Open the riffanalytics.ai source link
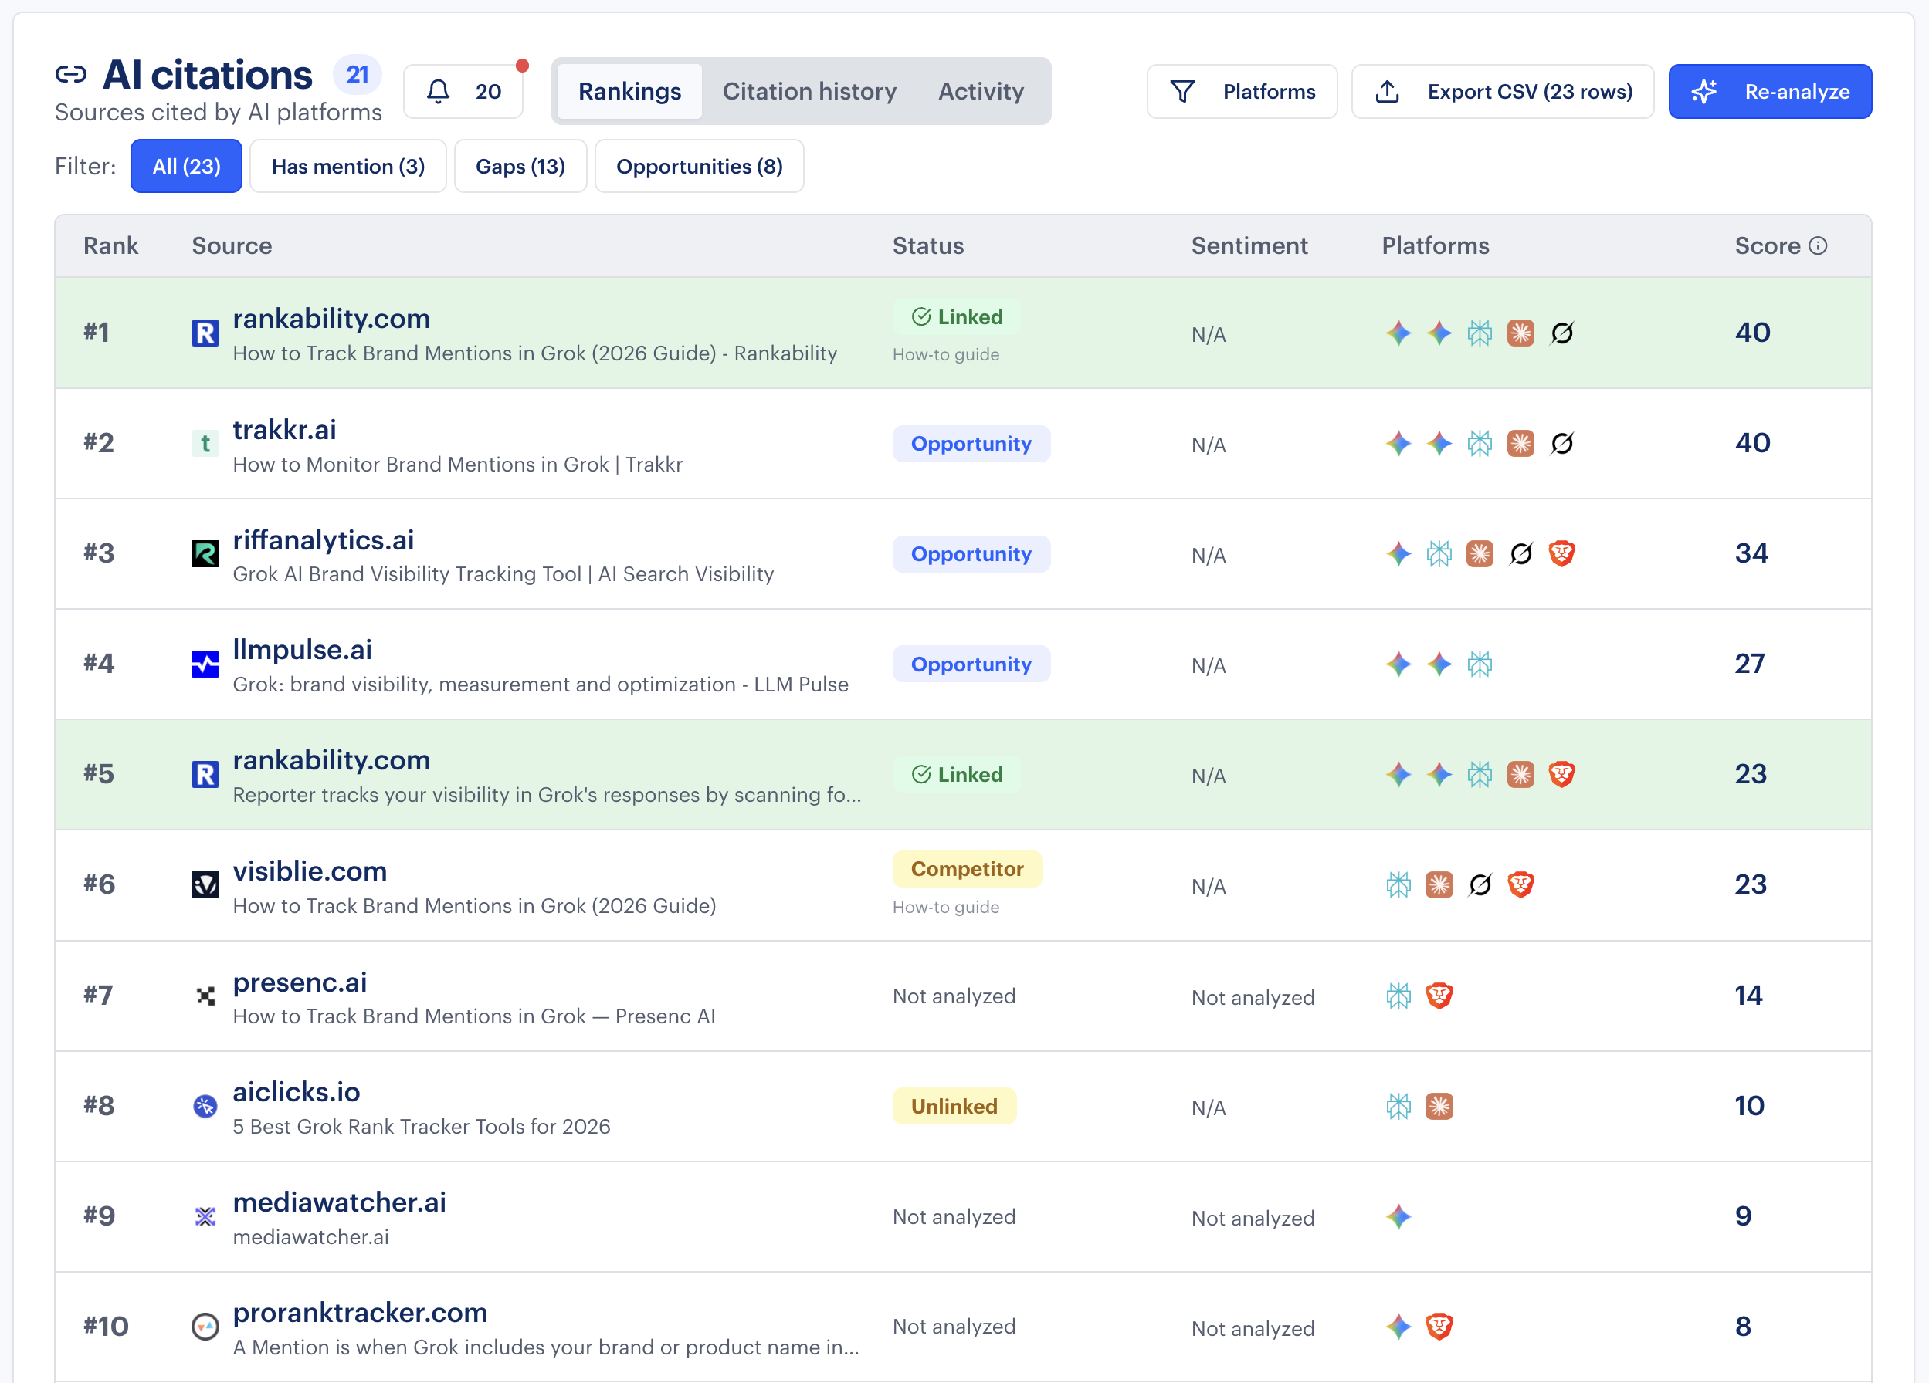Screen dimensions: 1929x1383 coord(324,539)
